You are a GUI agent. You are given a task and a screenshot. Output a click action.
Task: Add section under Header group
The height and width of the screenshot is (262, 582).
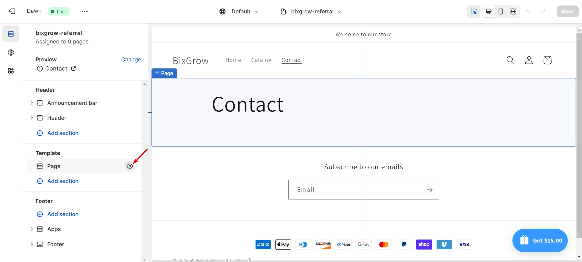point(58,133)
